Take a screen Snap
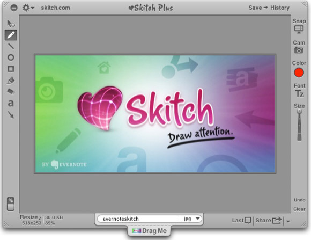This screenshot has height=240, width=311. (299, 26)
